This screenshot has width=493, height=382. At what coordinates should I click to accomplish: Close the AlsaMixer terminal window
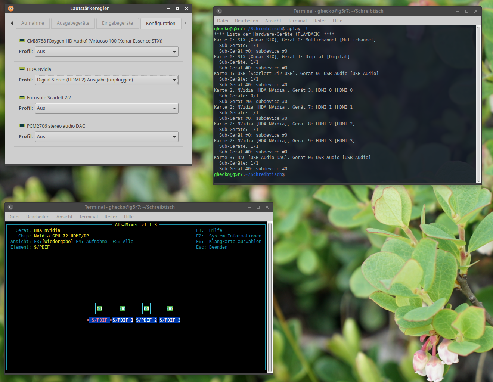[267, 207]
